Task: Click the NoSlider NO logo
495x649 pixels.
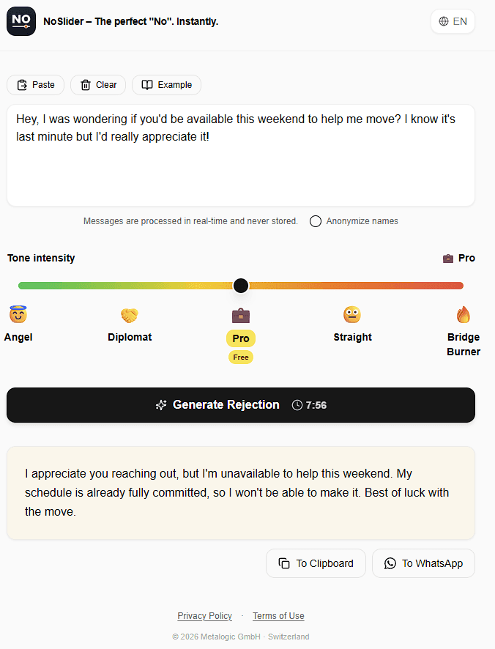Action: point(21,21)
